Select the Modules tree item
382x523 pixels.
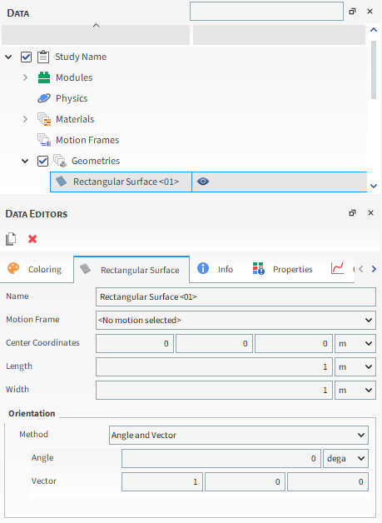pyautogui.click(x=74, y=77)
